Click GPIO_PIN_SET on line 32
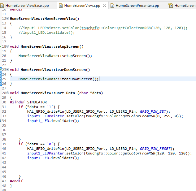196x191 pixels. pyautogui.click(x=153, y=111)
